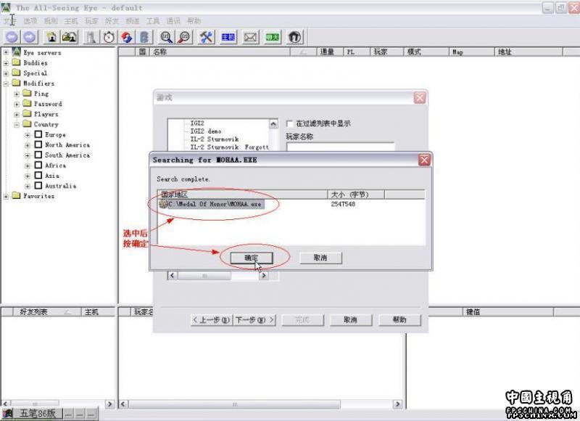The image size is (580, 421).
Task: Click the blue magnifier search icon
Action: 166,37
